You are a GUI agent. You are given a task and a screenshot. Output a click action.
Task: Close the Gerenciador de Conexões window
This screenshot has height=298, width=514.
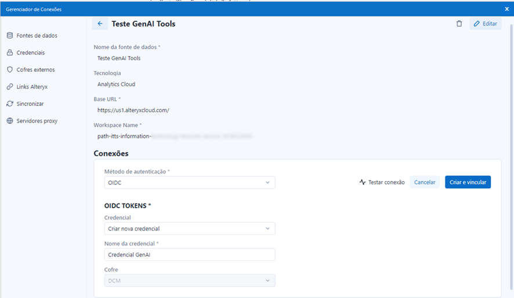[x=506, y=9]
